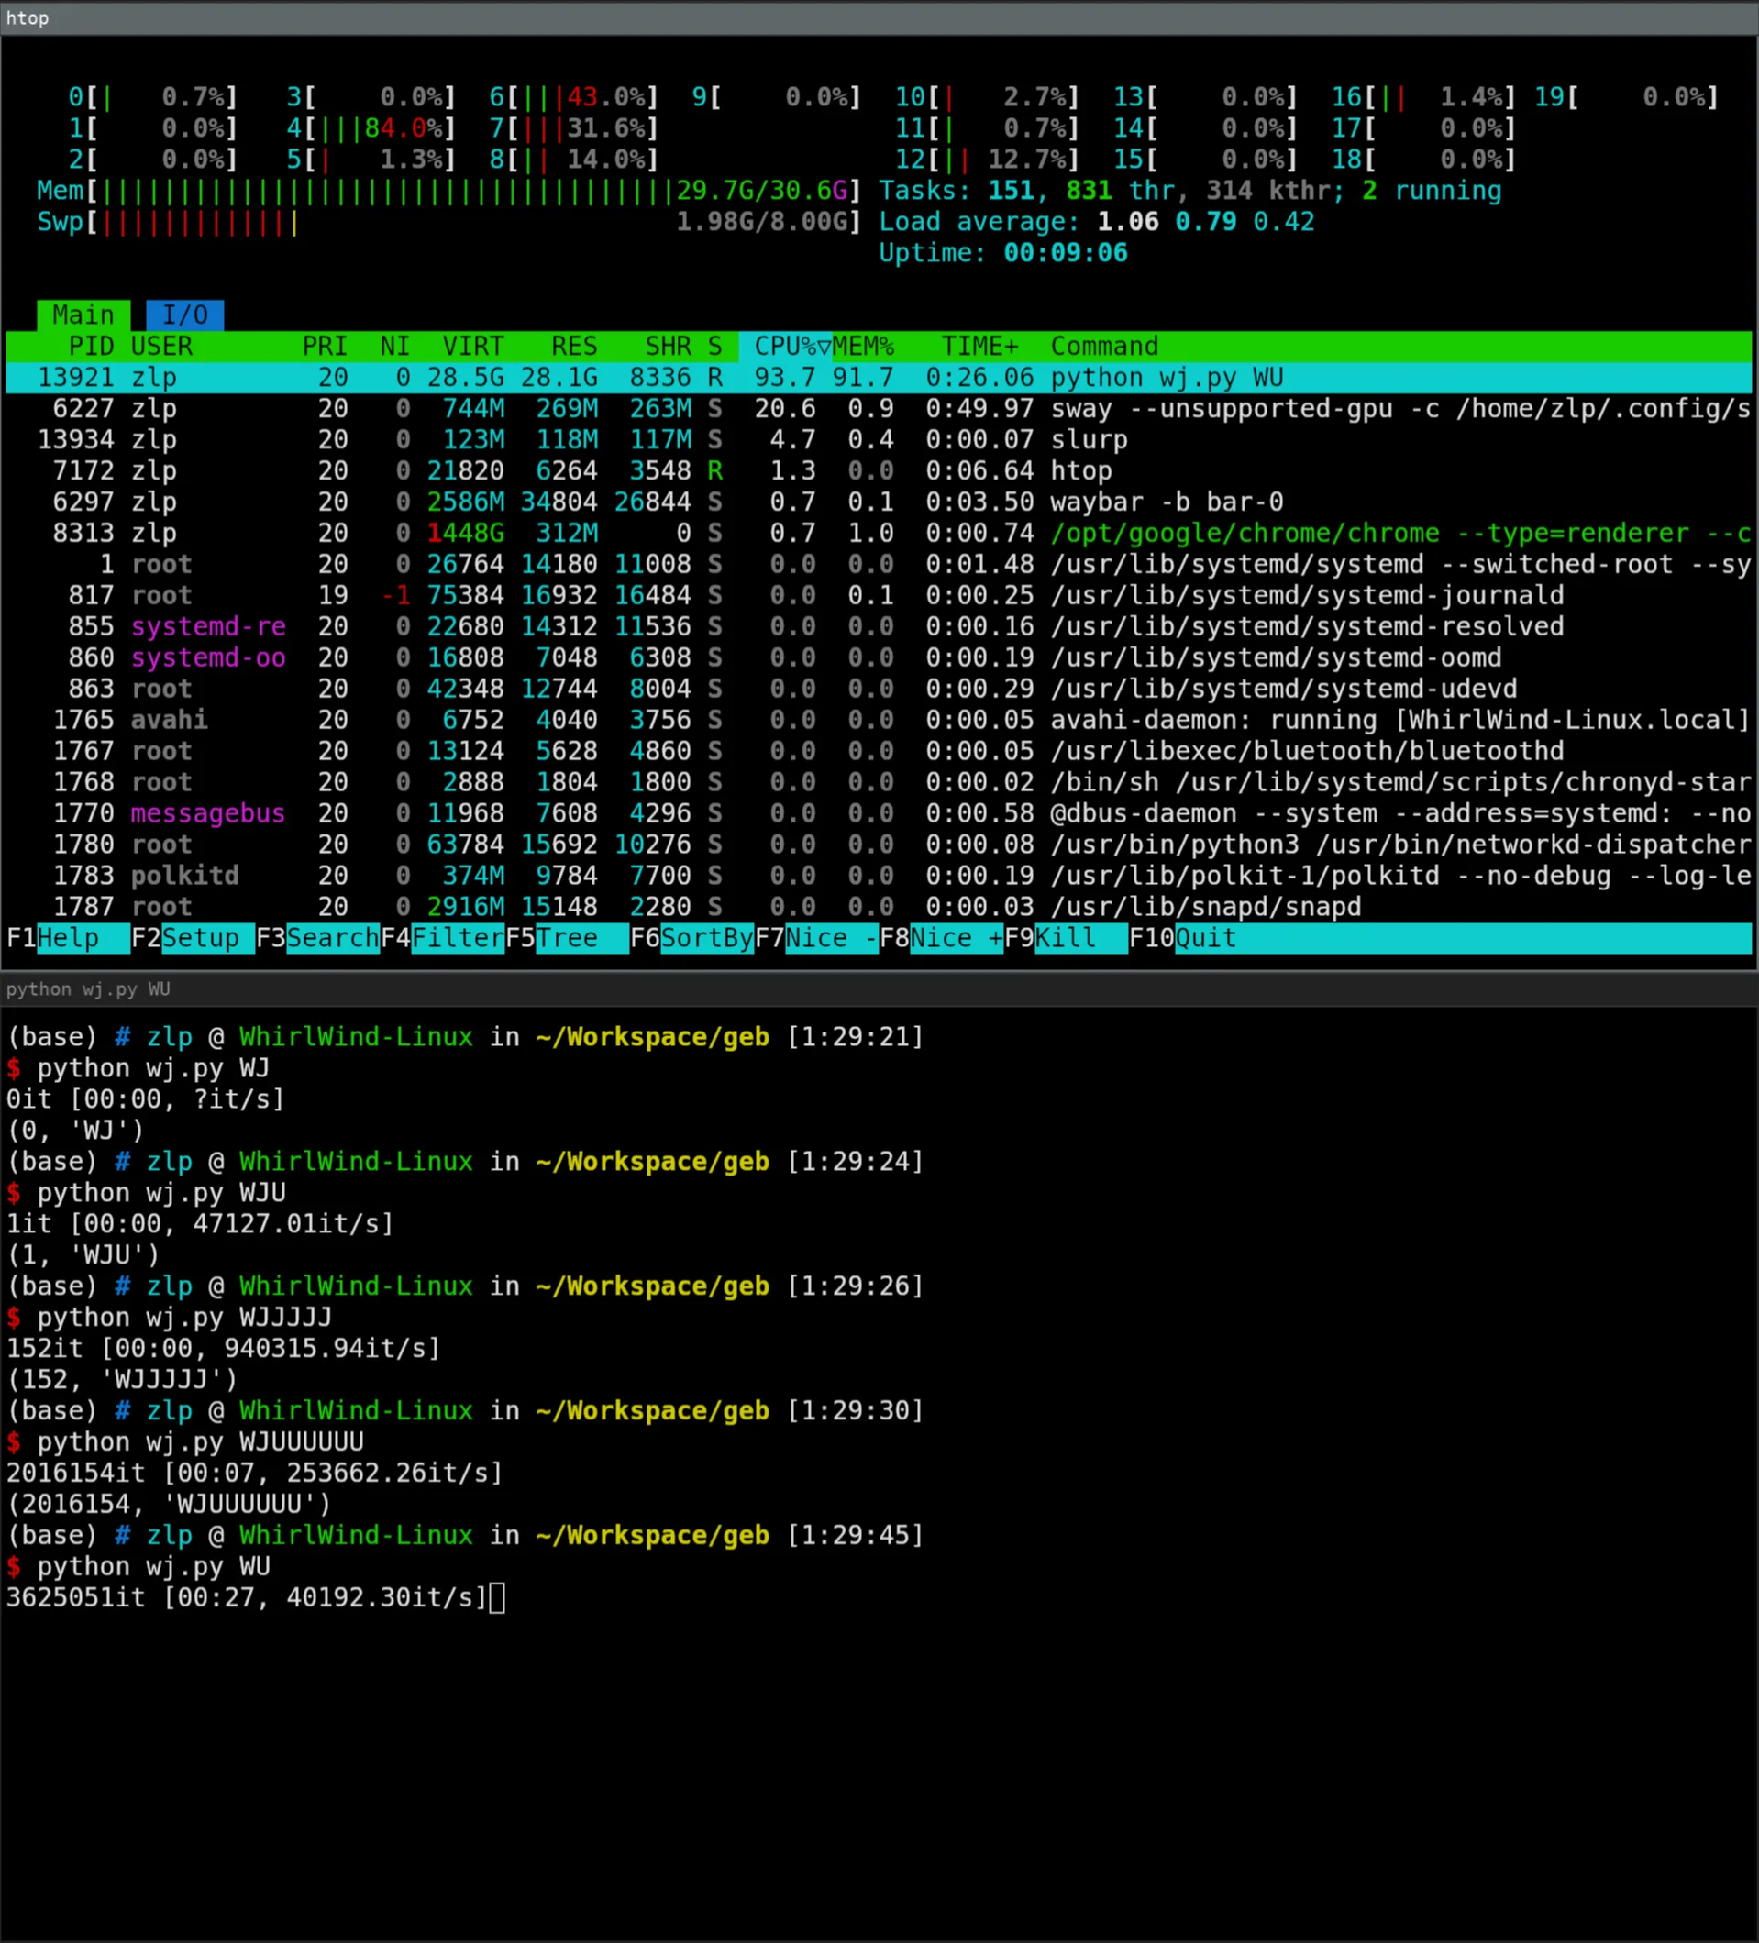Click F8 Nice plus button
The width and height of the screenshot is (1759, 1943).
[x=942, y=938]
